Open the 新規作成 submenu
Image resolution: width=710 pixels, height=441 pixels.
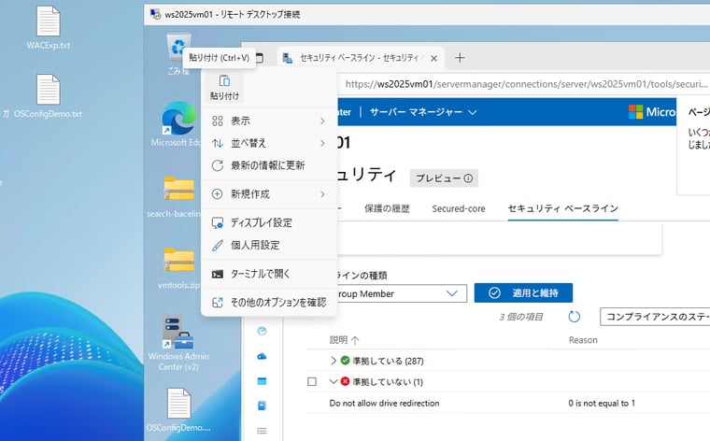tap(269, 194)
